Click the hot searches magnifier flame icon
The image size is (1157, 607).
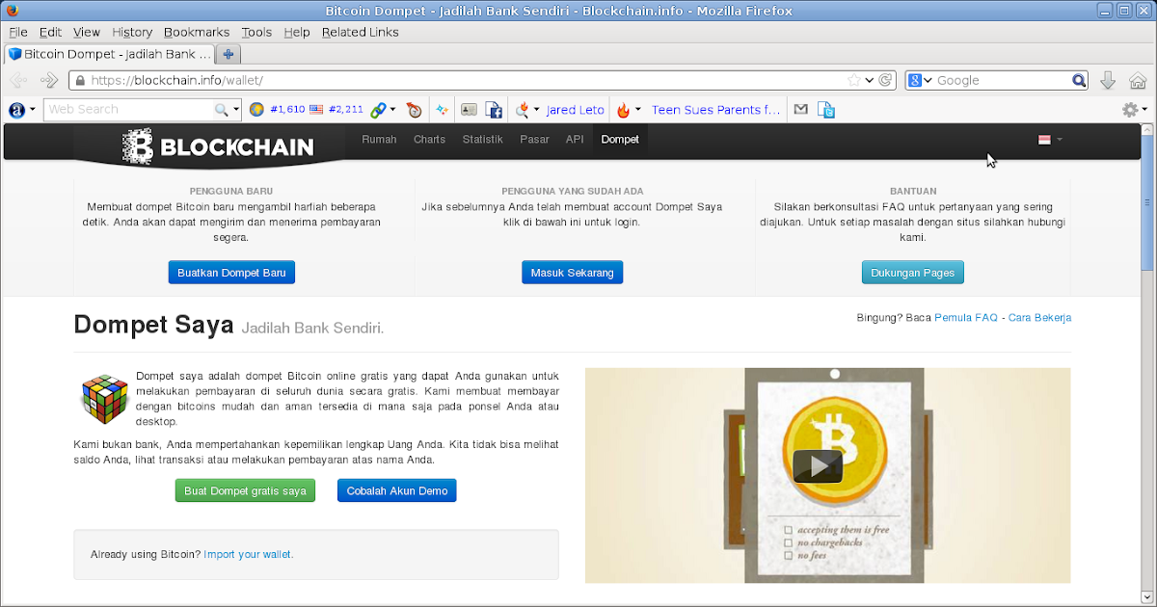coord(523,110)
